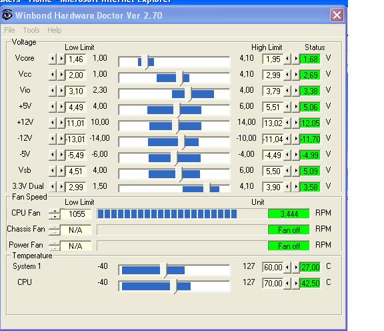Decrease -5V low limit with left arrow
The image size is (384, 331).
[53, 155]
